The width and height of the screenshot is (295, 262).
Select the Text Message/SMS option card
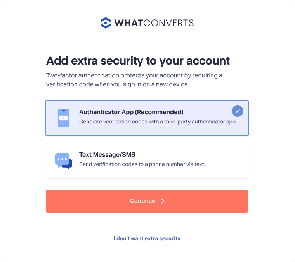point(147,161)
